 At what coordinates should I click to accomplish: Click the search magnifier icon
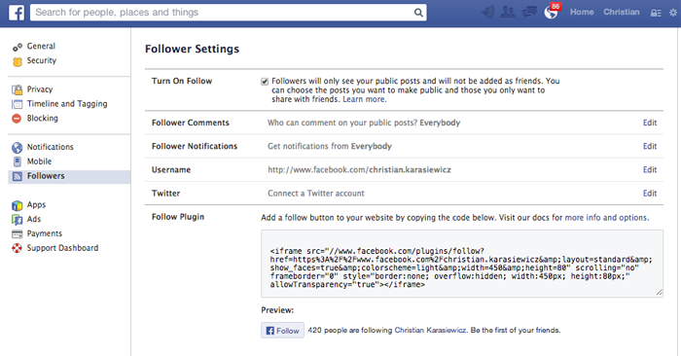pyautogui.click(x=418, y=13)
